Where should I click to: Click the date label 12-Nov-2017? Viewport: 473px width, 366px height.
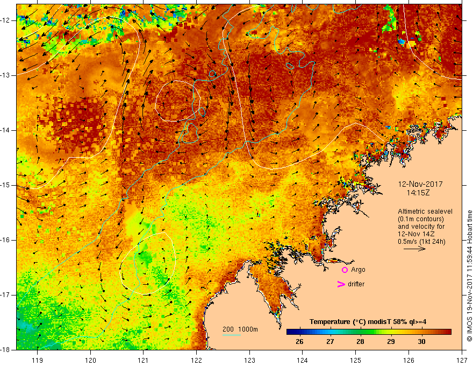(x=420, y=184)
